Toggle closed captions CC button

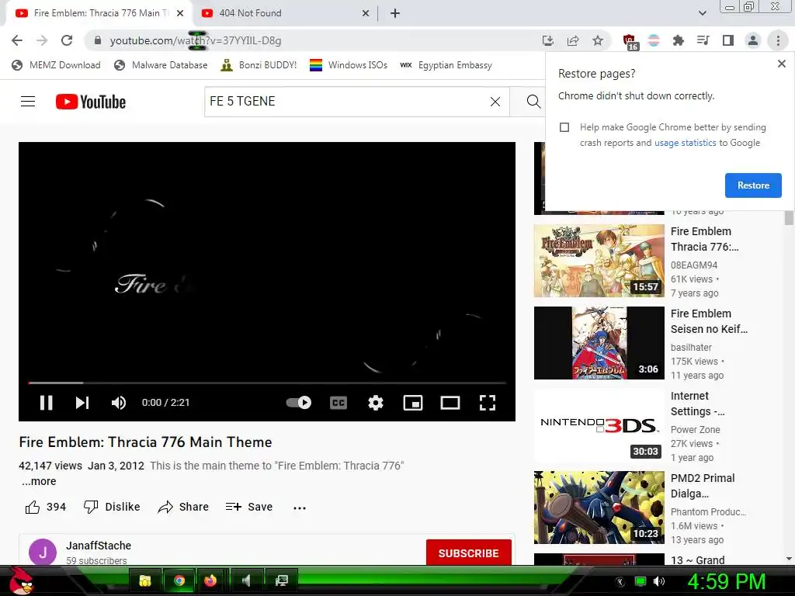[x=338, y=403]
